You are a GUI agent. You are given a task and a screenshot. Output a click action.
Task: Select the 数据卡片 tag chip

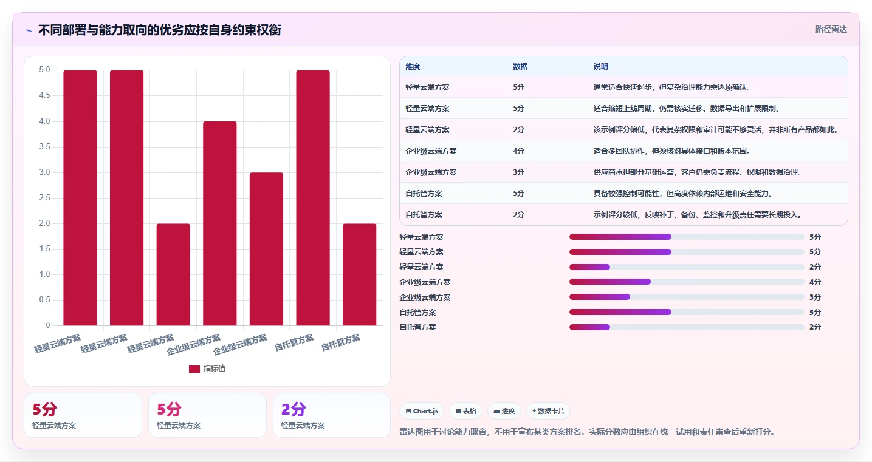(x=548, y=411)
